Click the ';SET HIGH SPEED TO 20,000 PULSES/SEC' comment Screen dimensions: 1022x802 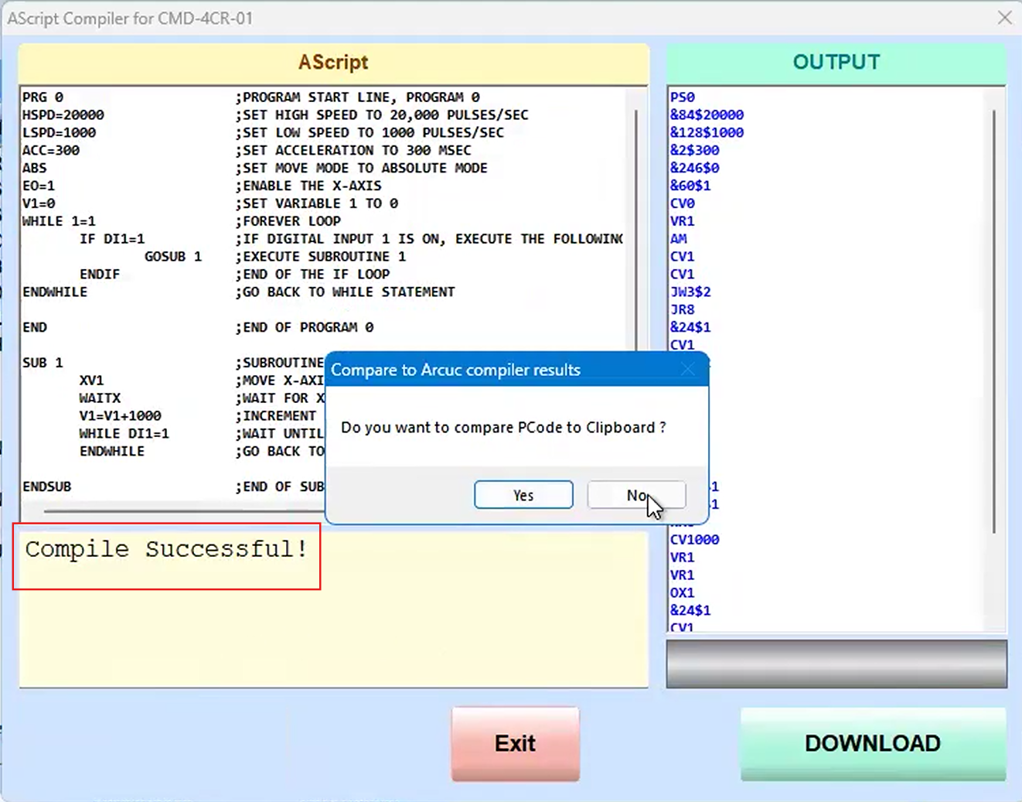click(x=382, y=115)
